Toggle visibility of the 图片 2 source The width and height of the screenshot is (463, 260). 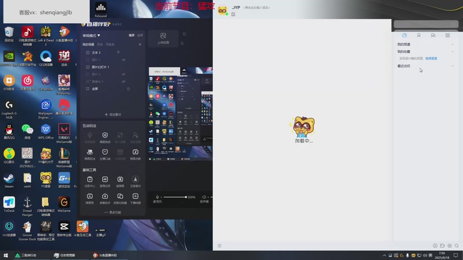[123, 75]
